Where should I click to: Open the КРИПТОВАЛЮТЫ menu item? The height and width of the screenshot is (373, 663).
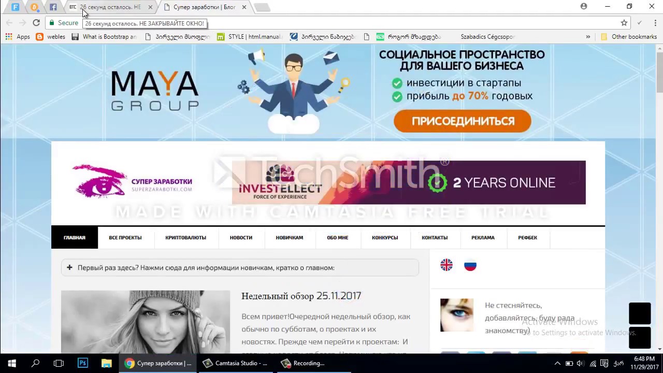[185, 238]
